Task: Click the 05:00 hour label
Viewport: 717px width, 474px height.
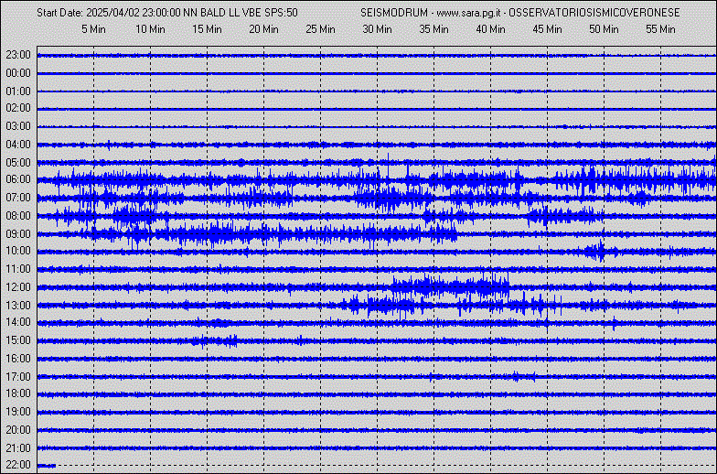Action: point(18,163)
